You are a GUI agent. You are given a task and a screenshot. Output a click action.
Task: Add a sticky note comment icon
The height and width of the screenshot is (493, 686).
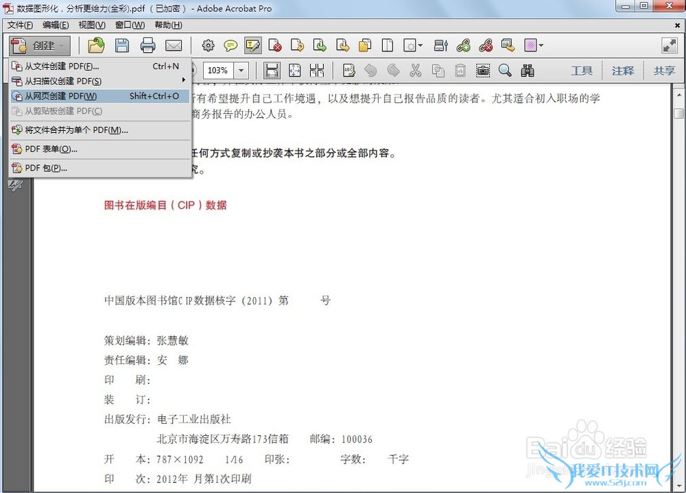(x=230, y=45)
